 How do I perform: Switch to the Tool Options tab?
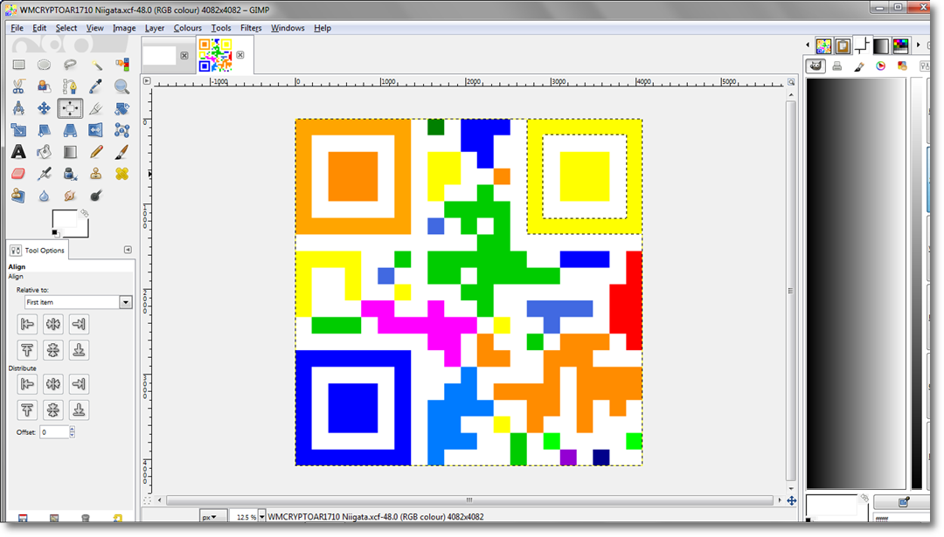tap(38, 250)
